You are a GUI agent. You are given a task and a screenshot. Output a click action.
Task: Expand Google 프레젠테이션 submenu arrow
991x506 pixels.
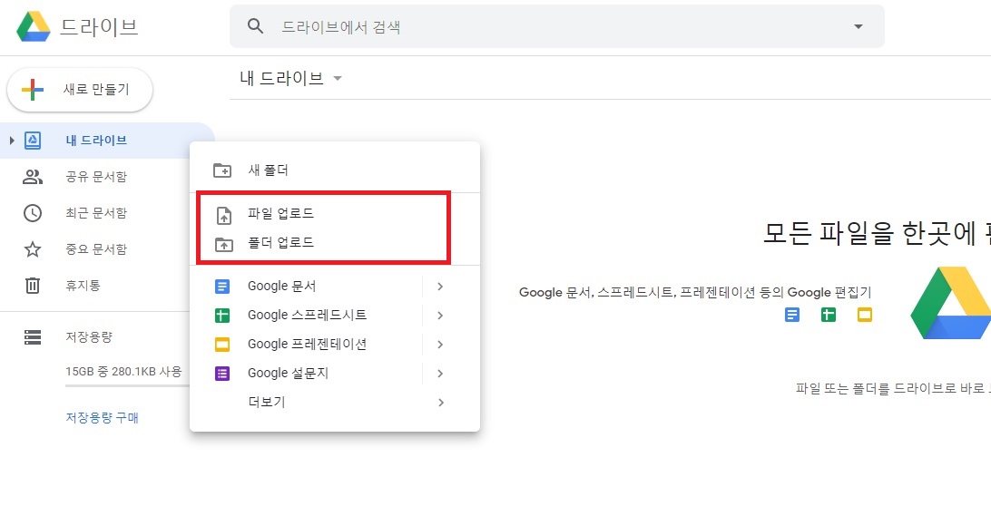440,345
